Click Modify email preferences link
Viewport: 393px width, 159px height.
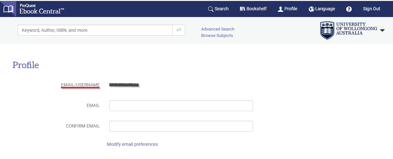pyautogui.click(x=132, y=144)
